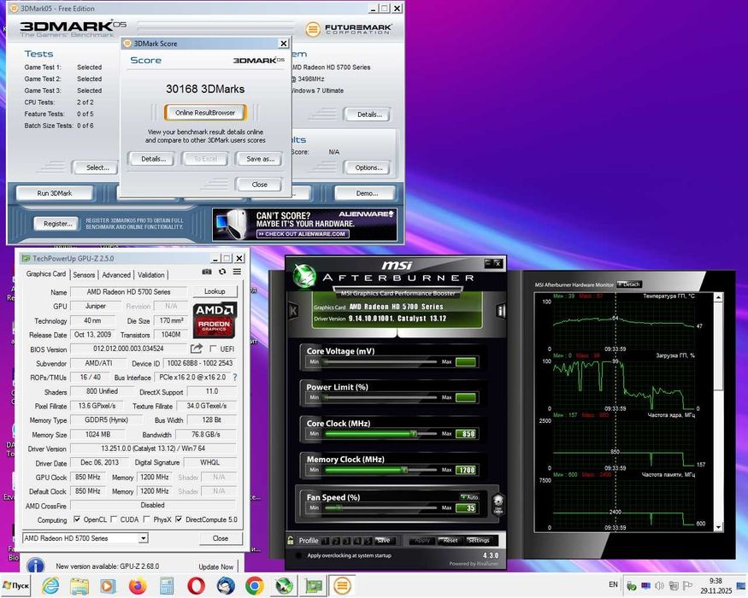Click the GPU-Z refresh icon
This screenshot has width=748, height=598.
pyautogui.click(x=222, y=272)
